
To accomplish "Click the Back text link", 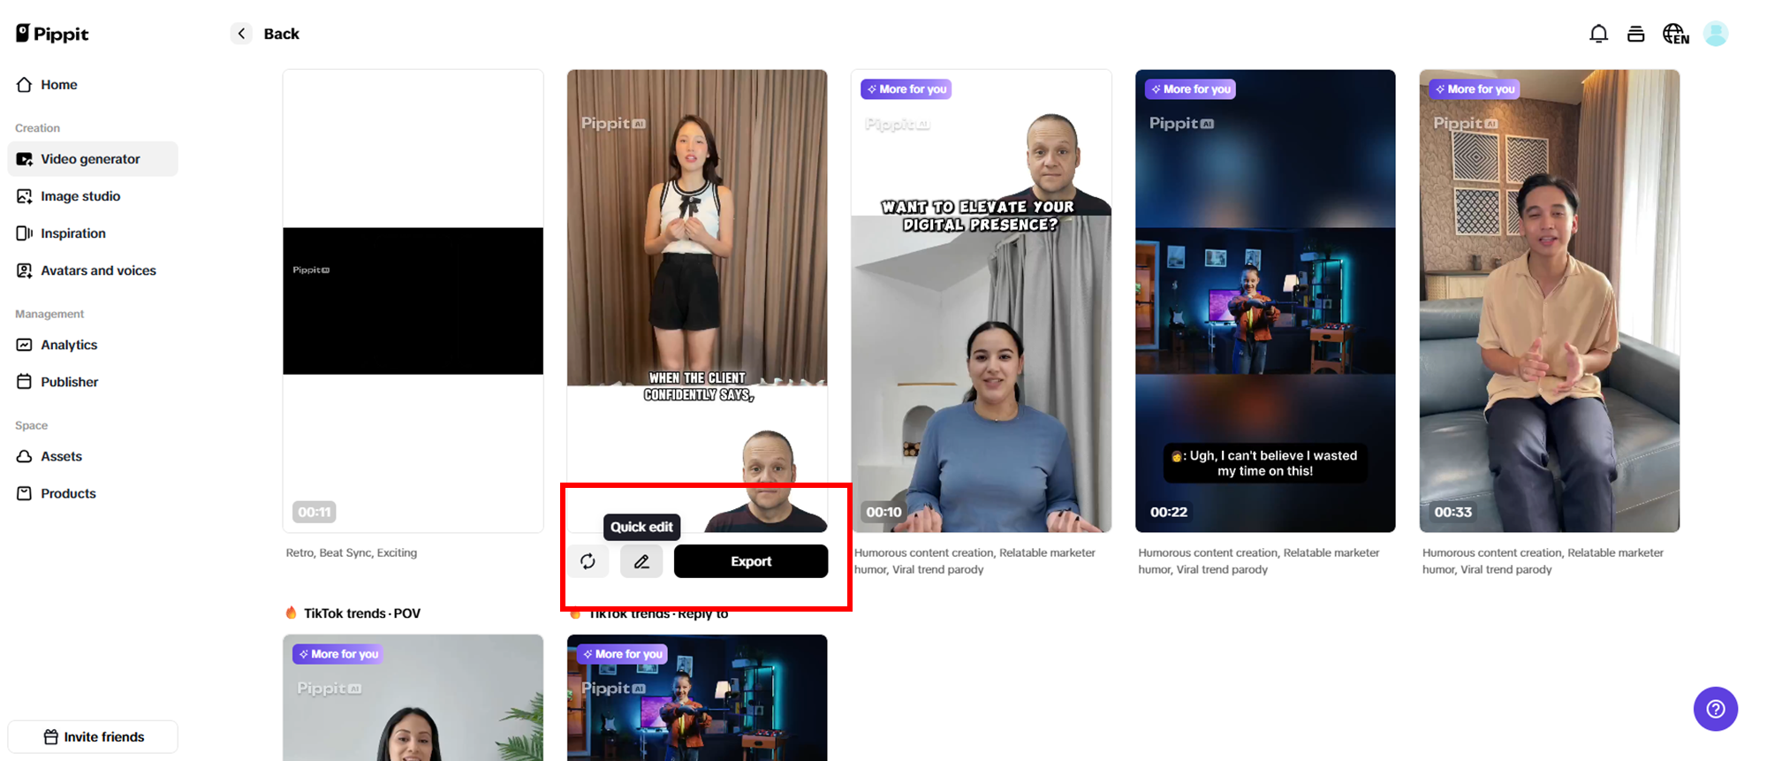I will [282, 34].
